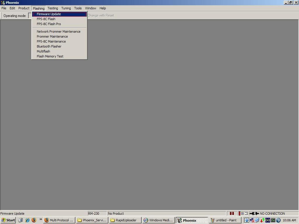The image size is (299, 224).
Task: Click the wireless broadcast tray icon
Action: [x=268, y=220]
